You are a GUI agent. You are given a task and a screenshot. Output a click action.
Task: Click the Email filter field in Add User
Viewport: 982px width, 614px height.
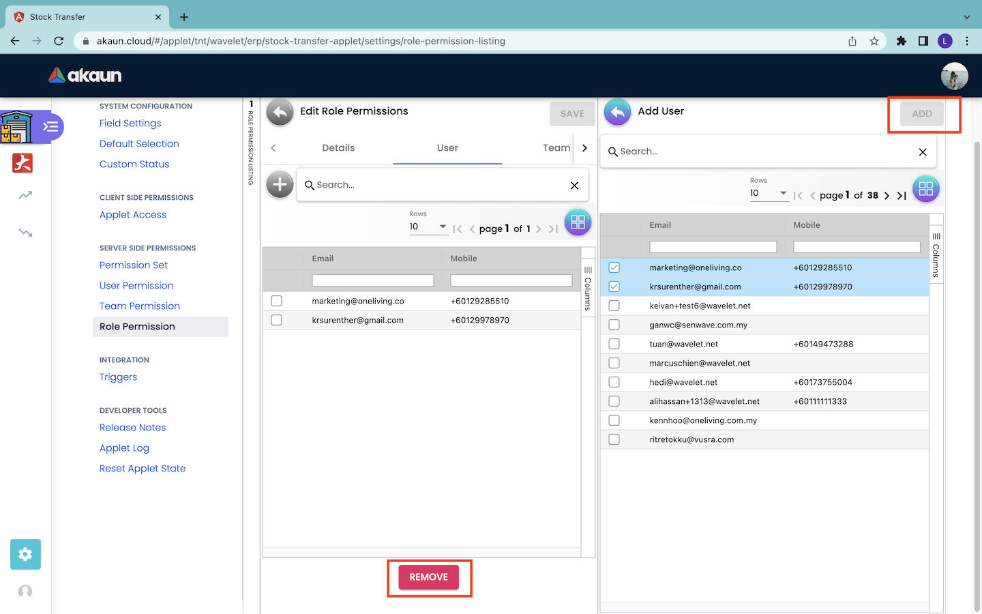(x=713, y=247)
